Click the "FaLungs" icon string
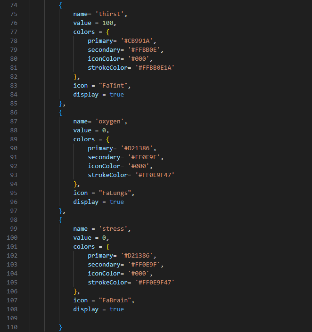 pos(115,193)
